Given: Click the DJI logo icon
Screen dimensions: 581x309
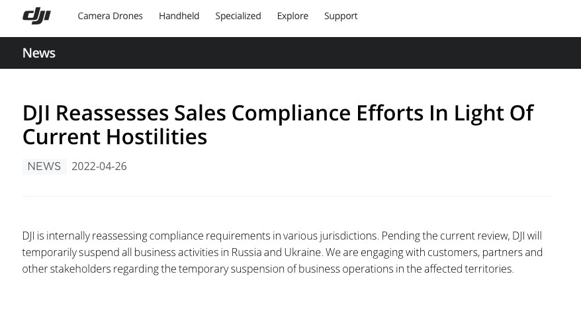Looking at the screenshot, I should click(36, 16).
